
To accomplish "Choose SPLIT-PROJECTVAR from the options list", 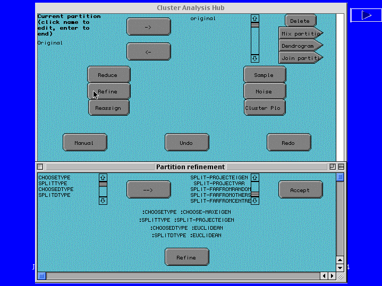I will [x=219, y=183].
